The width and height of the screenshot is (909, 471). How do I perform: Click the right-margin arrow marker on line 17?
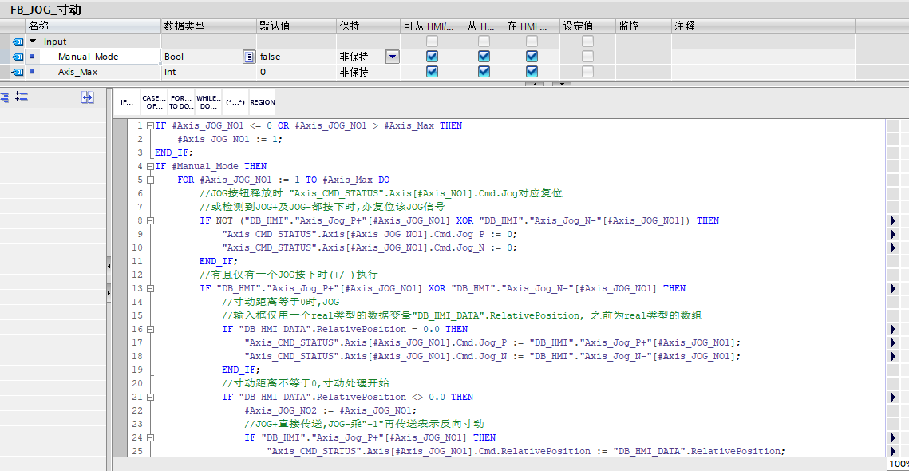pyautogui.click(x=893, y=342)
